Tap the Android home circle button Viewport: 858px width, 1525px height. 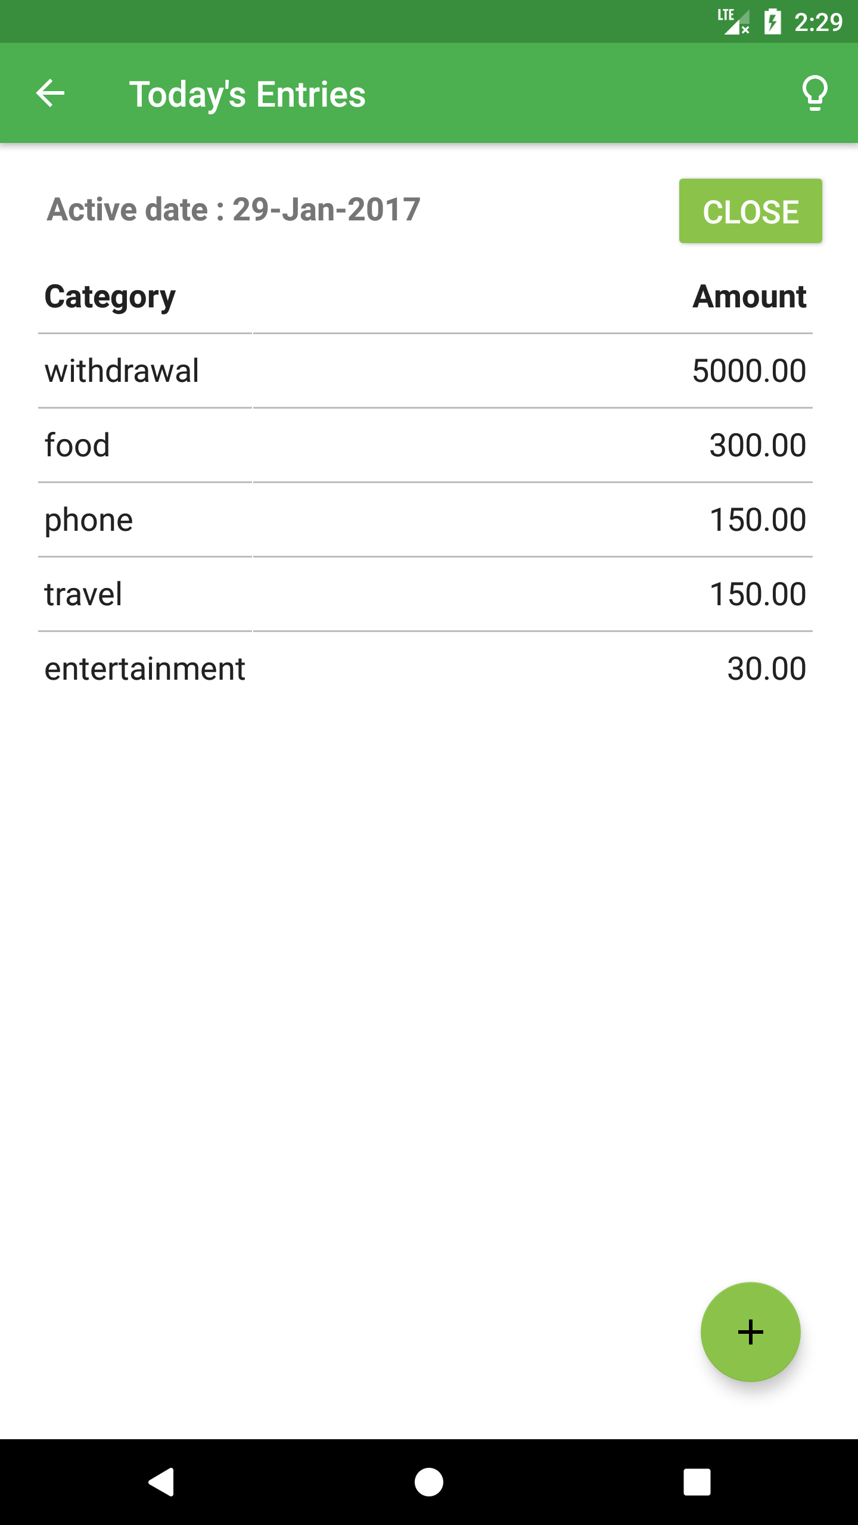click(429, 1482)
